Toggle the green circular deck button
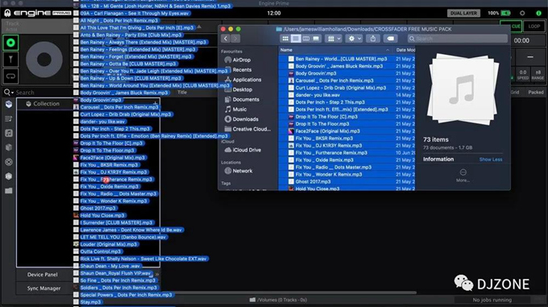This screenshot has height=307, width=548. (10, 43)
